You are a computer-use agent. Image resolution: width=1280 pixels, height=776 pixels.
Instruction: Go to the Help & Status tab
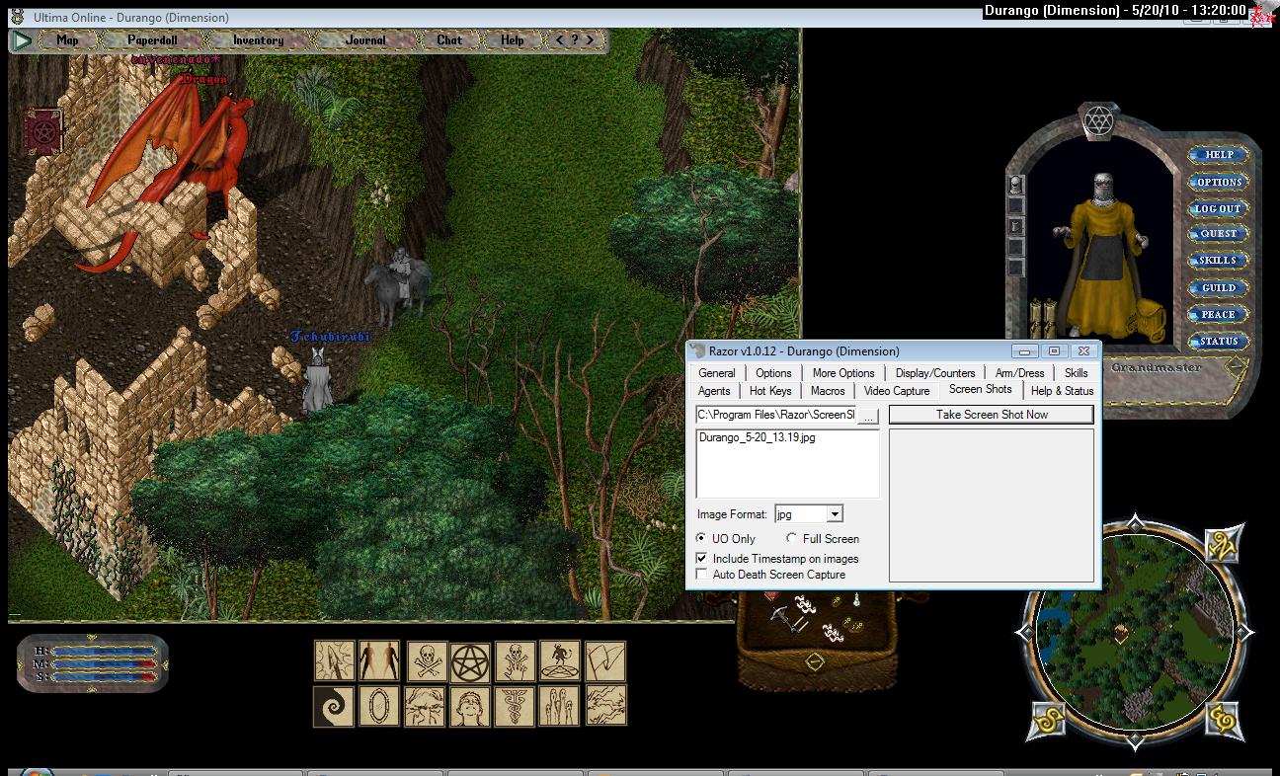click(1062, 391)
